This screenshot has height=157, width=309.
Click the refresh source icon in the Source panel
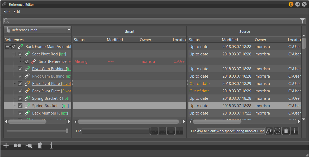coord(277,131)
